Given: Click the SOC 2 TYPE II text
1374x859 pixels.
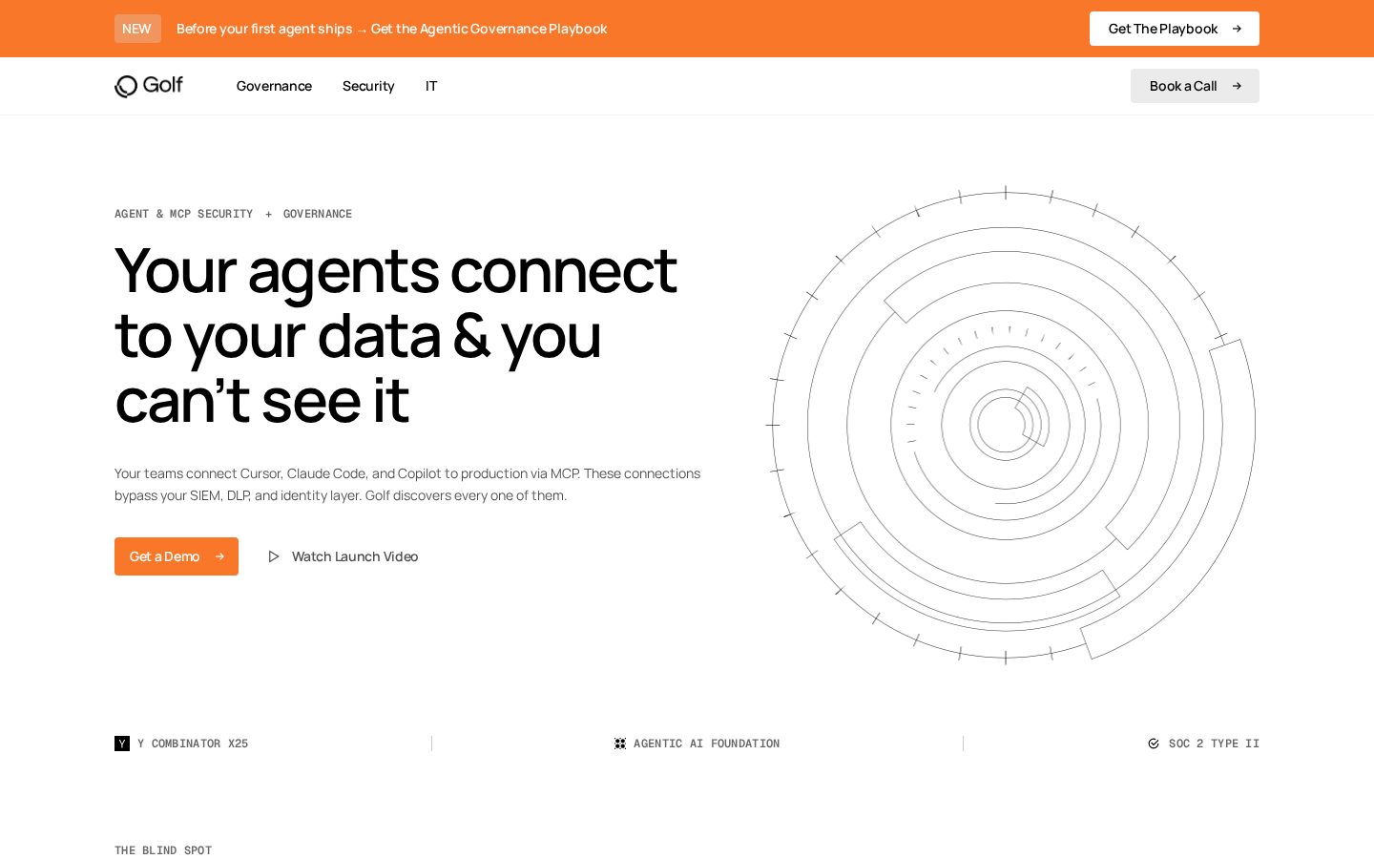Looking at the screenshot, I should [1214, 744].
